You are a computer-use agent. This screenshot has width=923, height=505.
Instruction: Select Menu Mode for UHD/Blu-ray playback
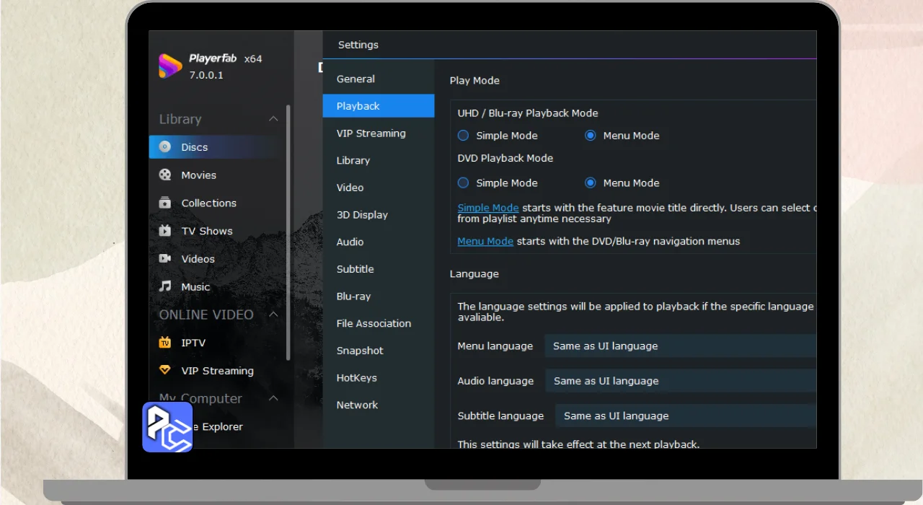point(590,136)
